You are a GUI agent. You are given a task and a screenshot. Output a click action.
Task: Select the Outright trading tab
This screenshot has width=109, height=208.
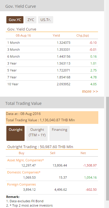pos(15,133)
